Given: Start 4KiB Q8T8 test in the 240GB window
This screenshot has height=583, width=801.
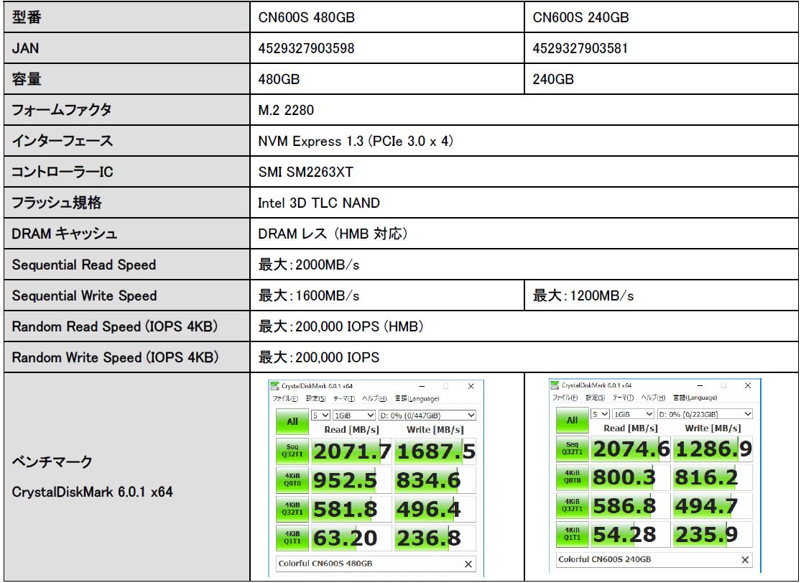Looking at the screenshot, I should coord(572,477).
